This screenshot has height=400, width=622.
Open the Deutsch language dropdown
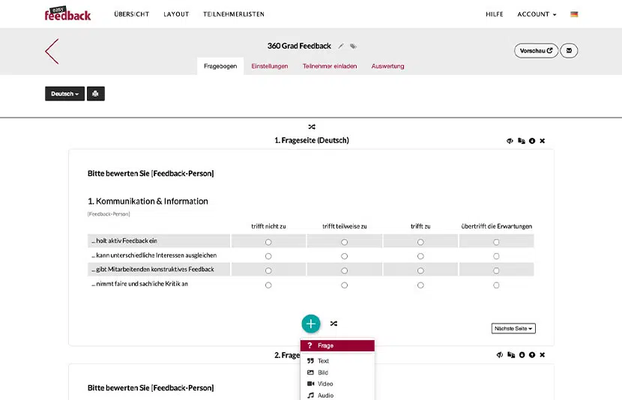pyautogui.click(x=64, y=94)
